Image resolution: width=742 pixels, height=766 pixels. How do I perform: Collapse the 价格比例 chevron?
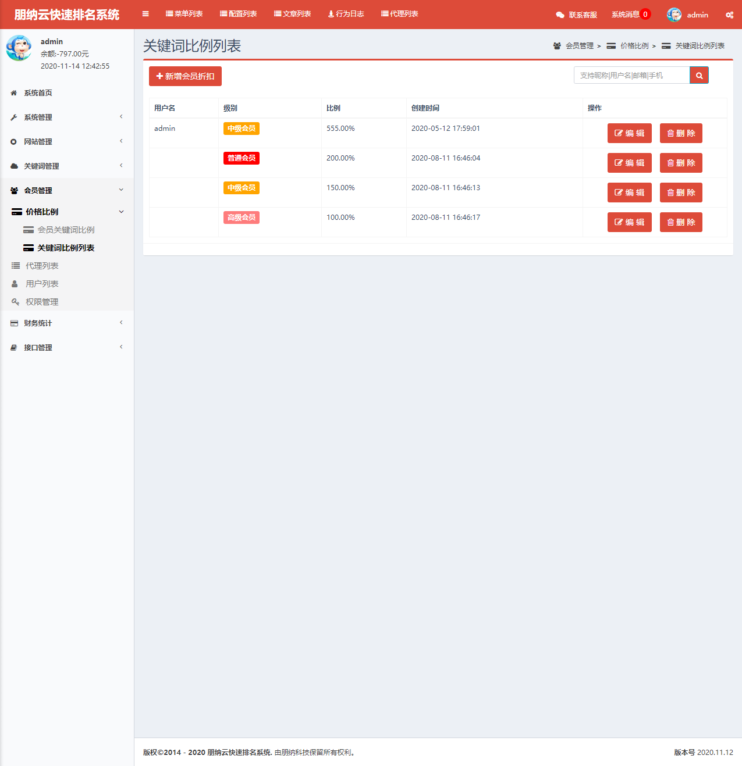[121, 212]
